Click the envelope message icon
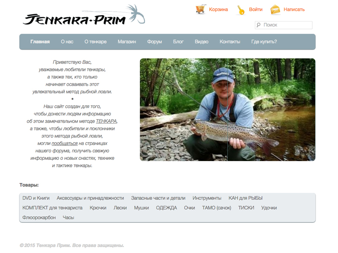 click(275, 10)
